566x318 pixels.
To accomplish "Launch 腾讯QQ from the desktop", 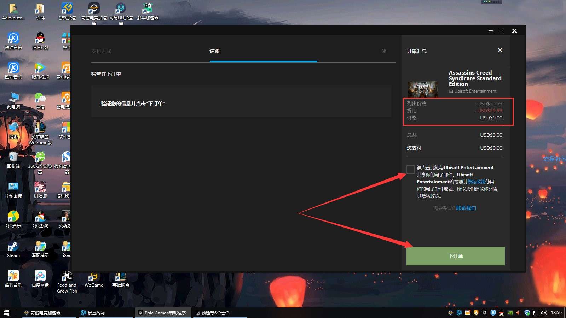I will 40,41.
